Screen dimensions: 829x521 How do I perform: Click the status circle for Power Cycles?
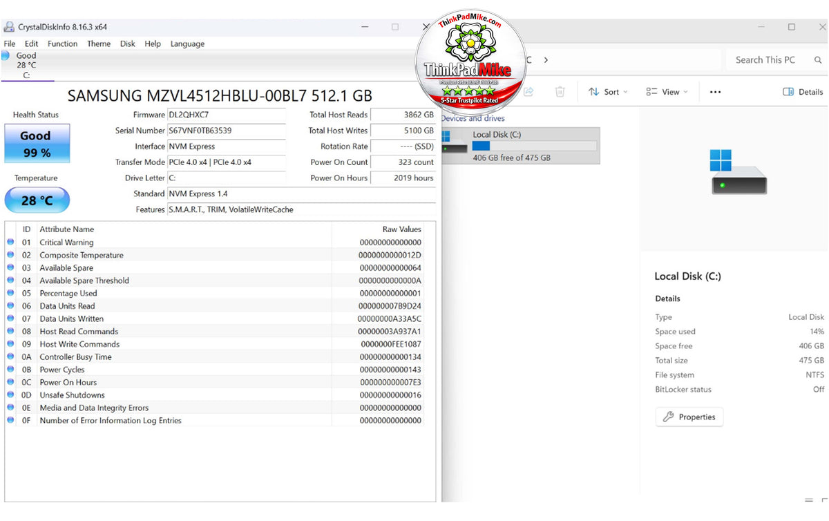pos(10,369)
